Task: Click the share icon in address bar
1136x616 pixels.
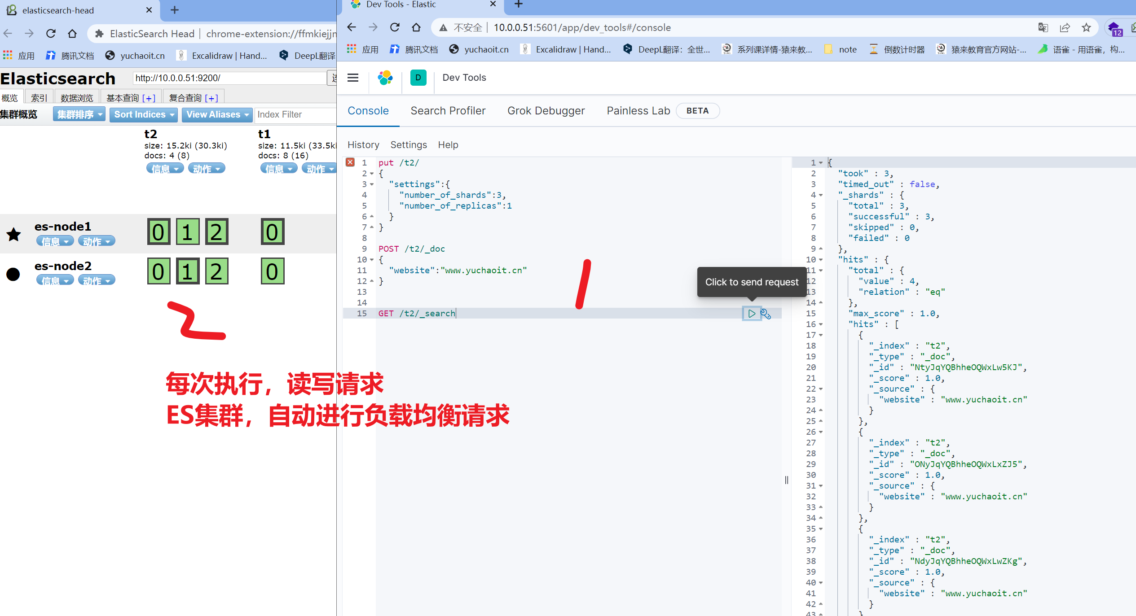Action: click(x=1065, y=28)
